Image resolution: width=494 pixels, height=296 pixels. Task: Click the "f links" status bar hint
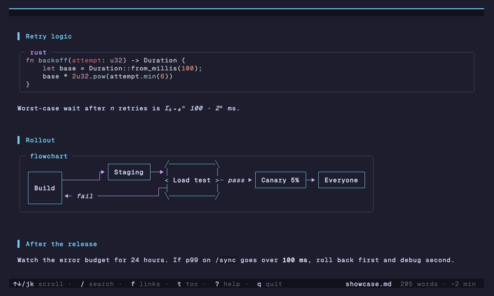(146, 284)
